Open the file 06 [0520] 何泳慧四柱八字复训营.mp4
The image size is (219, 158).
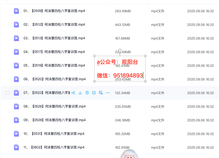point(54,79)
